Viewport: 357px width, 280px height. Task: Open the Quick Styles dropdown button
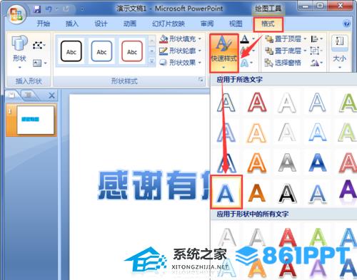tap(224, 53)
